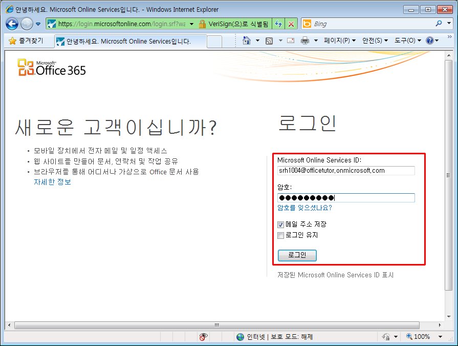
Task: Click the horizontal scrollbar thumb
Action: tap(217, 325)
